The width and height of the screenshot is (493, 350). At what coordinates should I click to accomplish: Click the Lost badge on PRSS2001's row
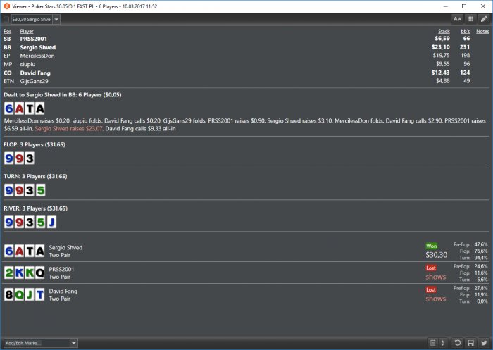point(431,268)
